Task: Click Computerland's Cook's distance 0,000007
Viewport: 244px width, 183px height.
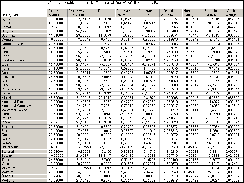Action: tap(234, 44)
